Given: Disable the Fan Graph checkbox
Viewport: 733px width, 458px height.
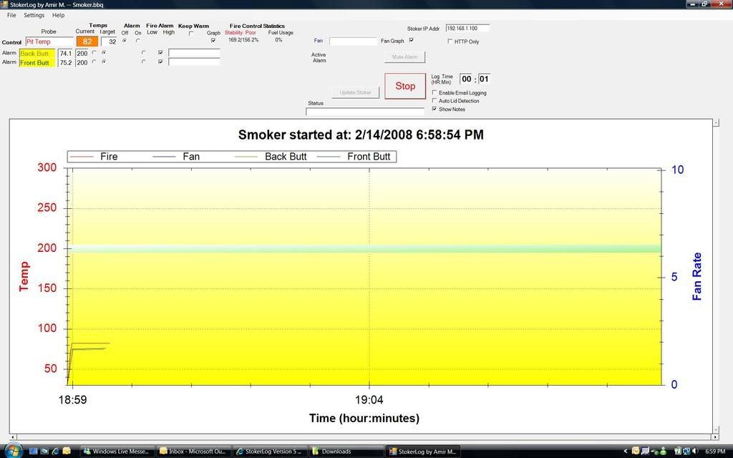Looking at the screenshot, I should pos(411,41).
